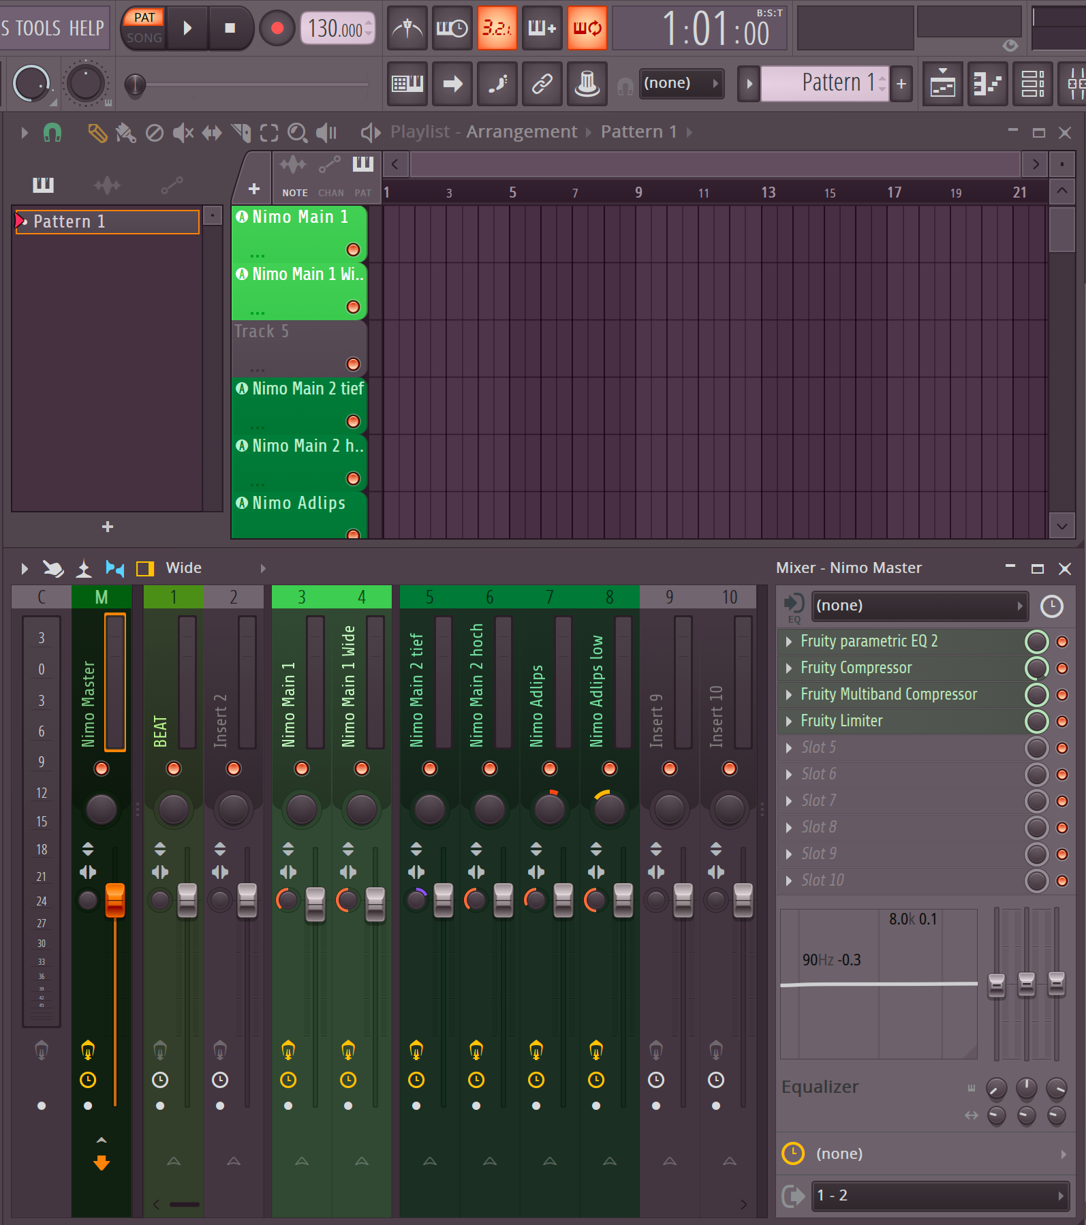
Task: Open the metronome toggle in top toolbar
Action: point(407,28)
